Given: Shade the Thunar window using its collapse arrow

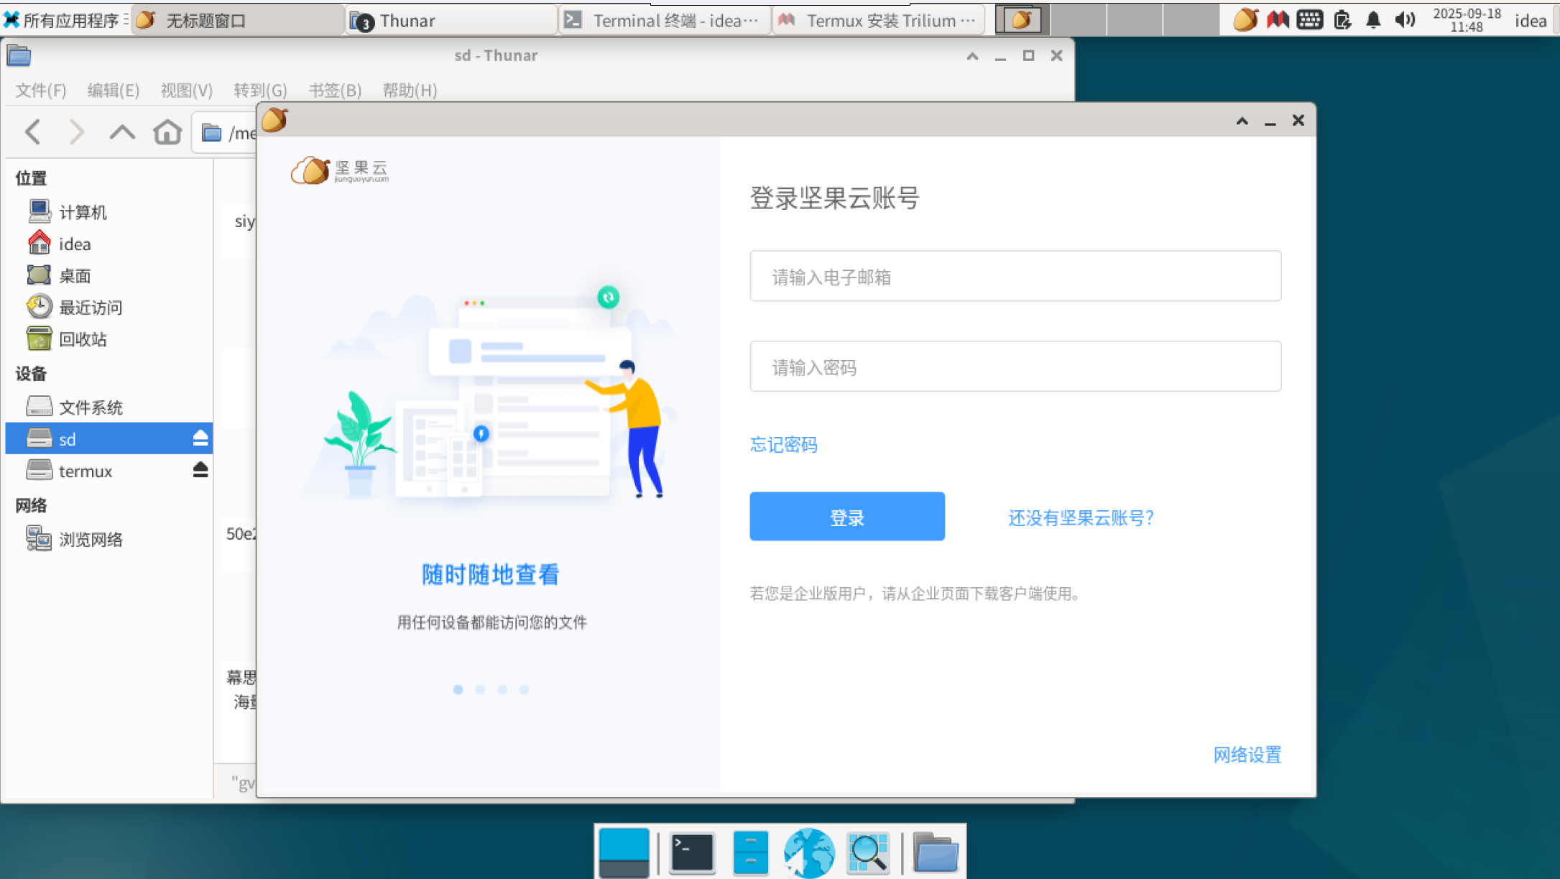Looking at the screenshot, I should pyautogui.click(x=972, y=55).
